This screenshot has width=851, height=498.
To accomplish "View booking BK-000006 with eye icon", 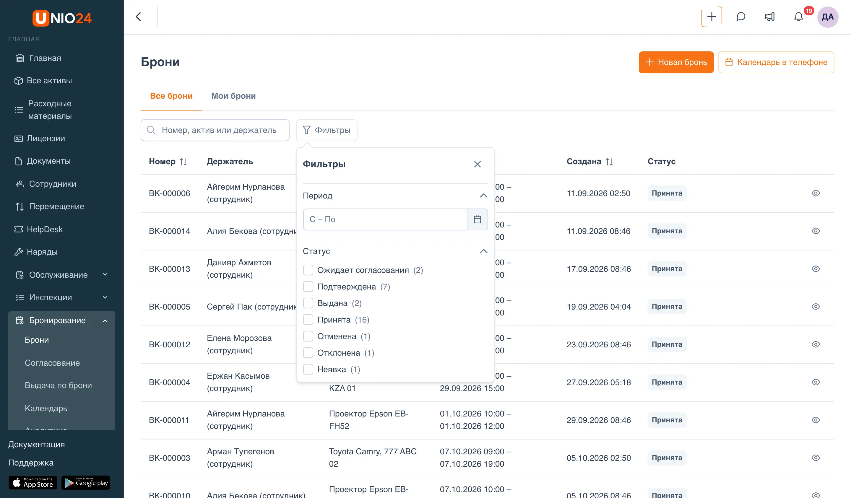I will 816,193.
